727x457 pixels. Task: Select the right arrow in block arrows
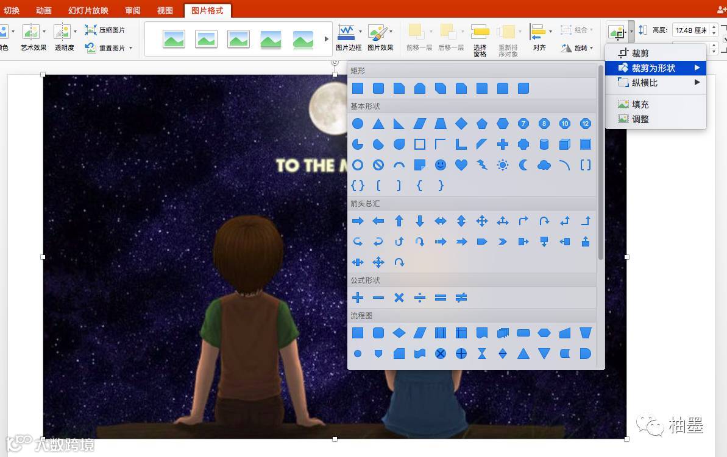coord(358,222)
